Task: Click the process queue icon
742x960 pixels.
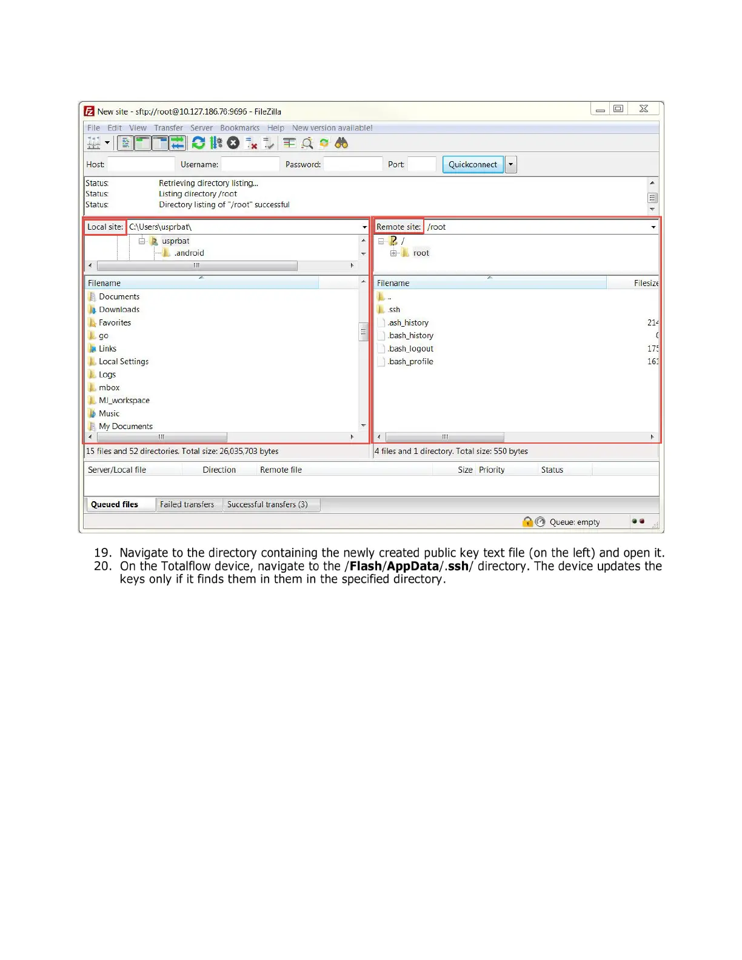Action: point(216,143)
